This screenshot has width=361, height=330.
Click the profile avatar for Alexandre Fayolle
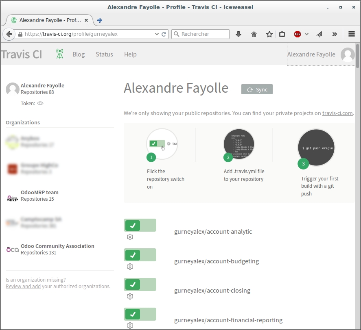[348, 54]
